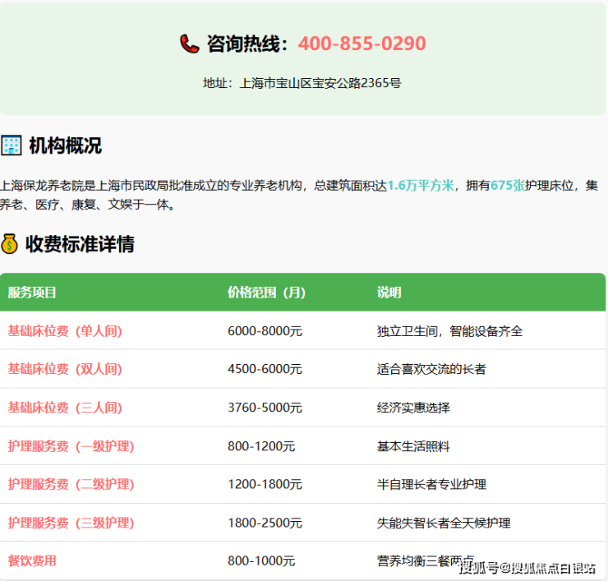Select the 护理服务费（一级护理） row label
Image resolution: width=608 pixels, height=581 pixels.
[x=71, y=446]
